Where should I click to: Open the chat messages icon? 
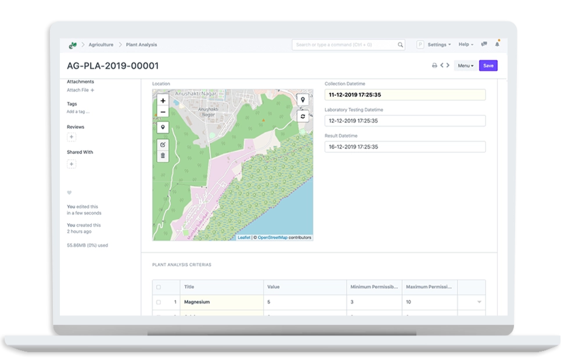tap(484, 44)
